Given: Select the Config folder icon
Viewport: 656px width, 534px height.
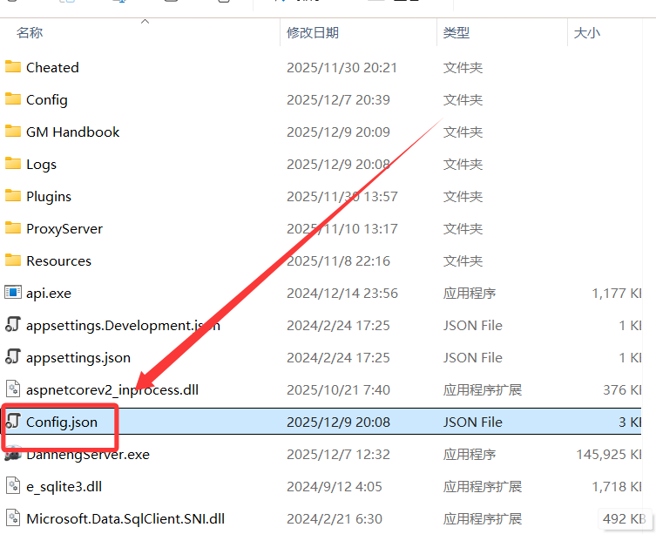Looking at the screenshot, I should 13,99.
